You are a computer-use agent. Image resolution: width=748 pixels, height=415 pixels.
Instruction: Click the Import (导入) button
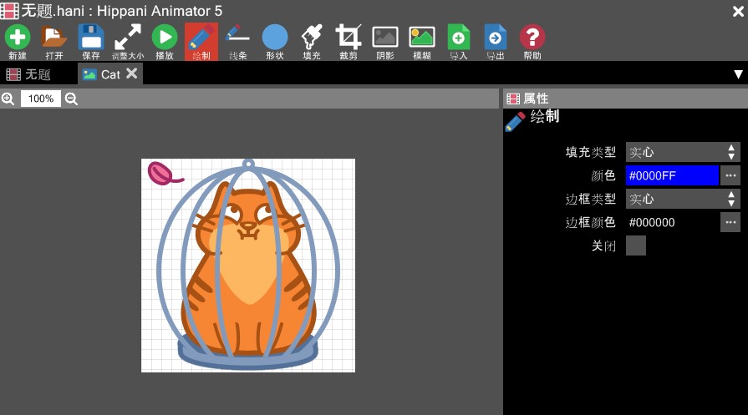tap(459, 41)
